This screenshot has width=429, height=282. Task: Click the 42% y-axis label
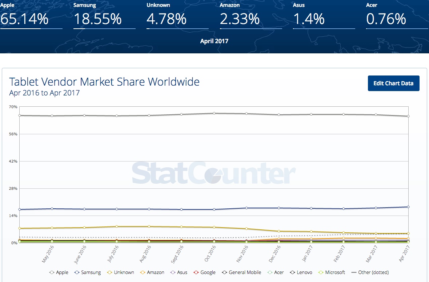13,161
